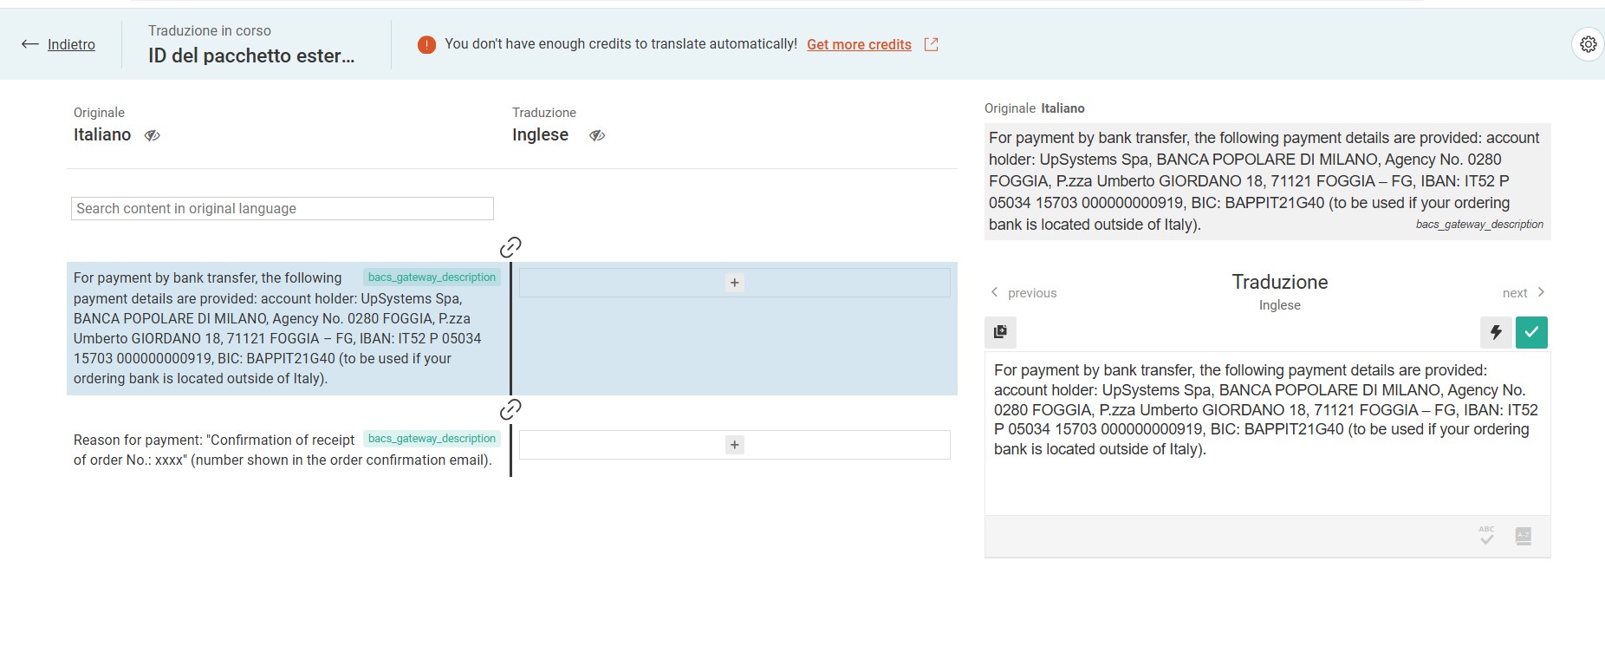The image size is (1605, 646).
Task: Click link icon above first text segment
Action: click(510, 247)
